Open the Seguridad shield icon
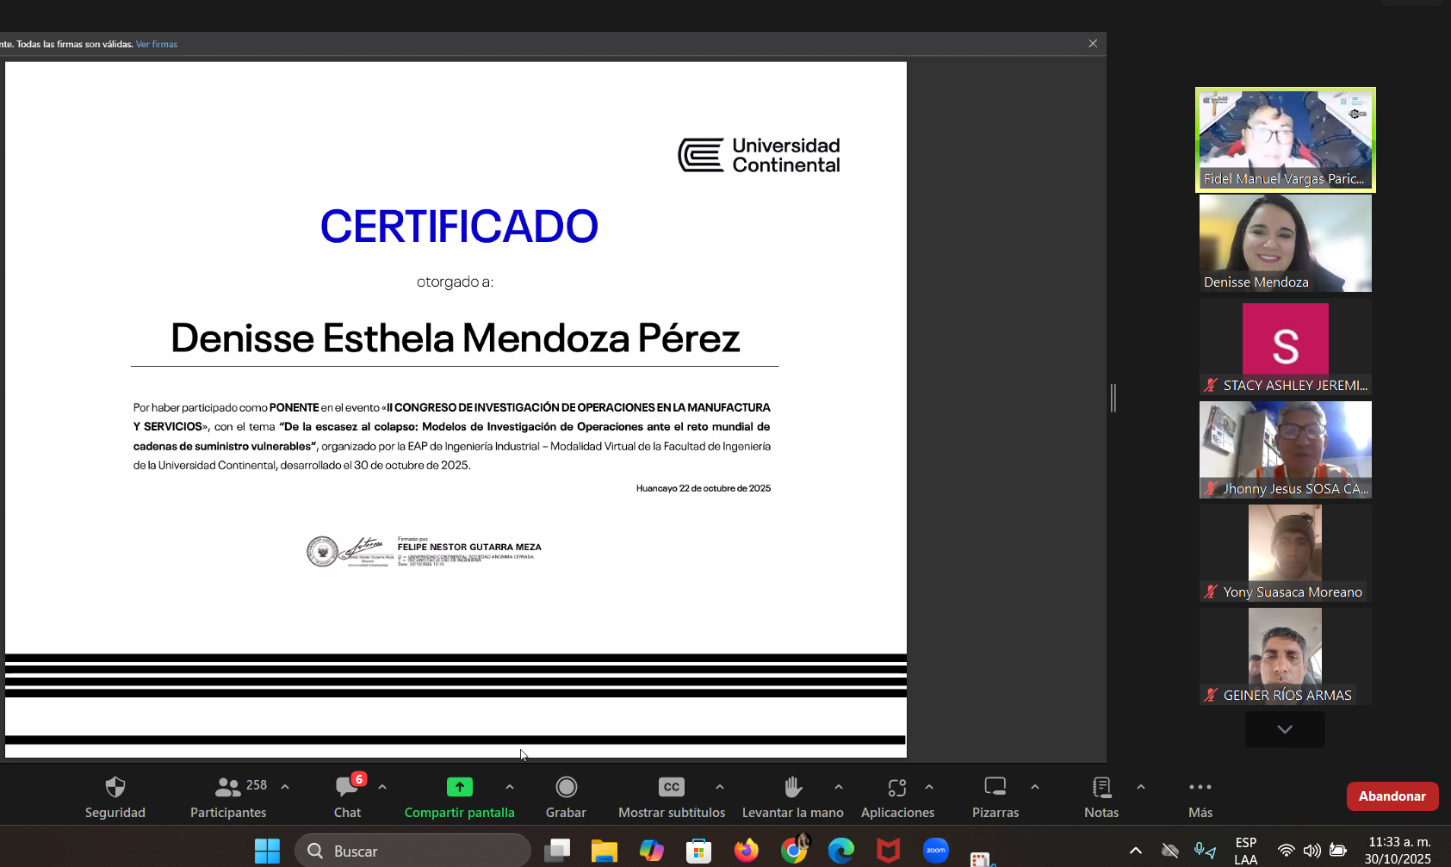 115,788
